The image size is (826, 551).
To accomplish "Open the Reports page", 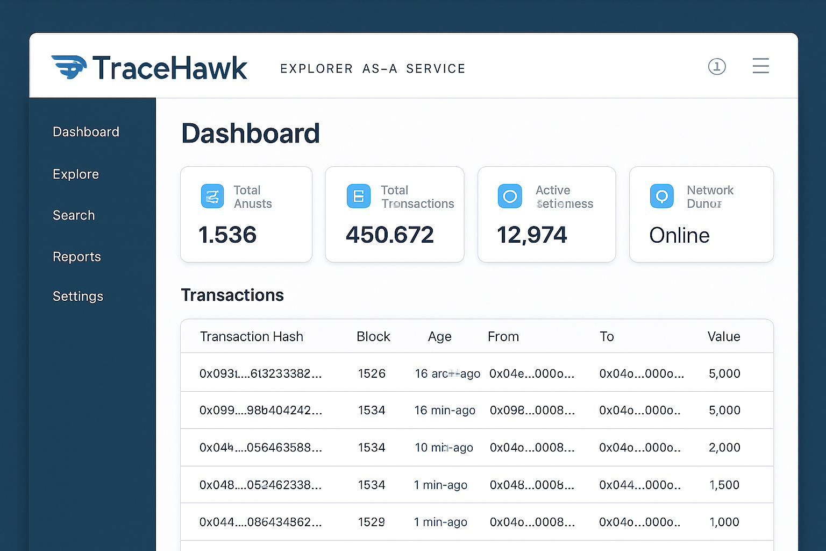I will pos(76,257).
